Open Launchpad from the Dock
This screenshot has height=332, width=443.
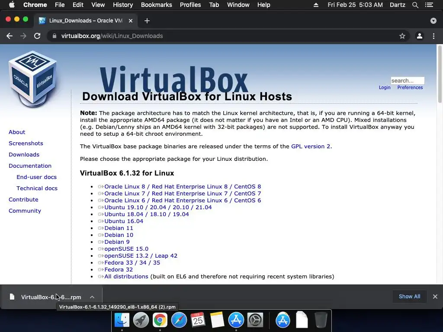[x=141, y=320]
